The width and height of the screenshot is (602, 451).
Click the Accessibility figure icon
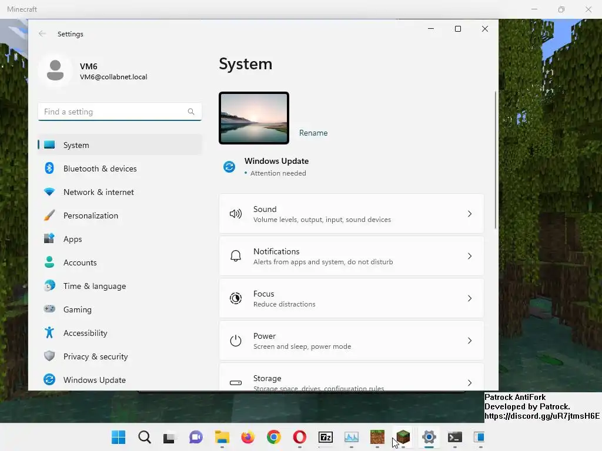pos(49,332)
